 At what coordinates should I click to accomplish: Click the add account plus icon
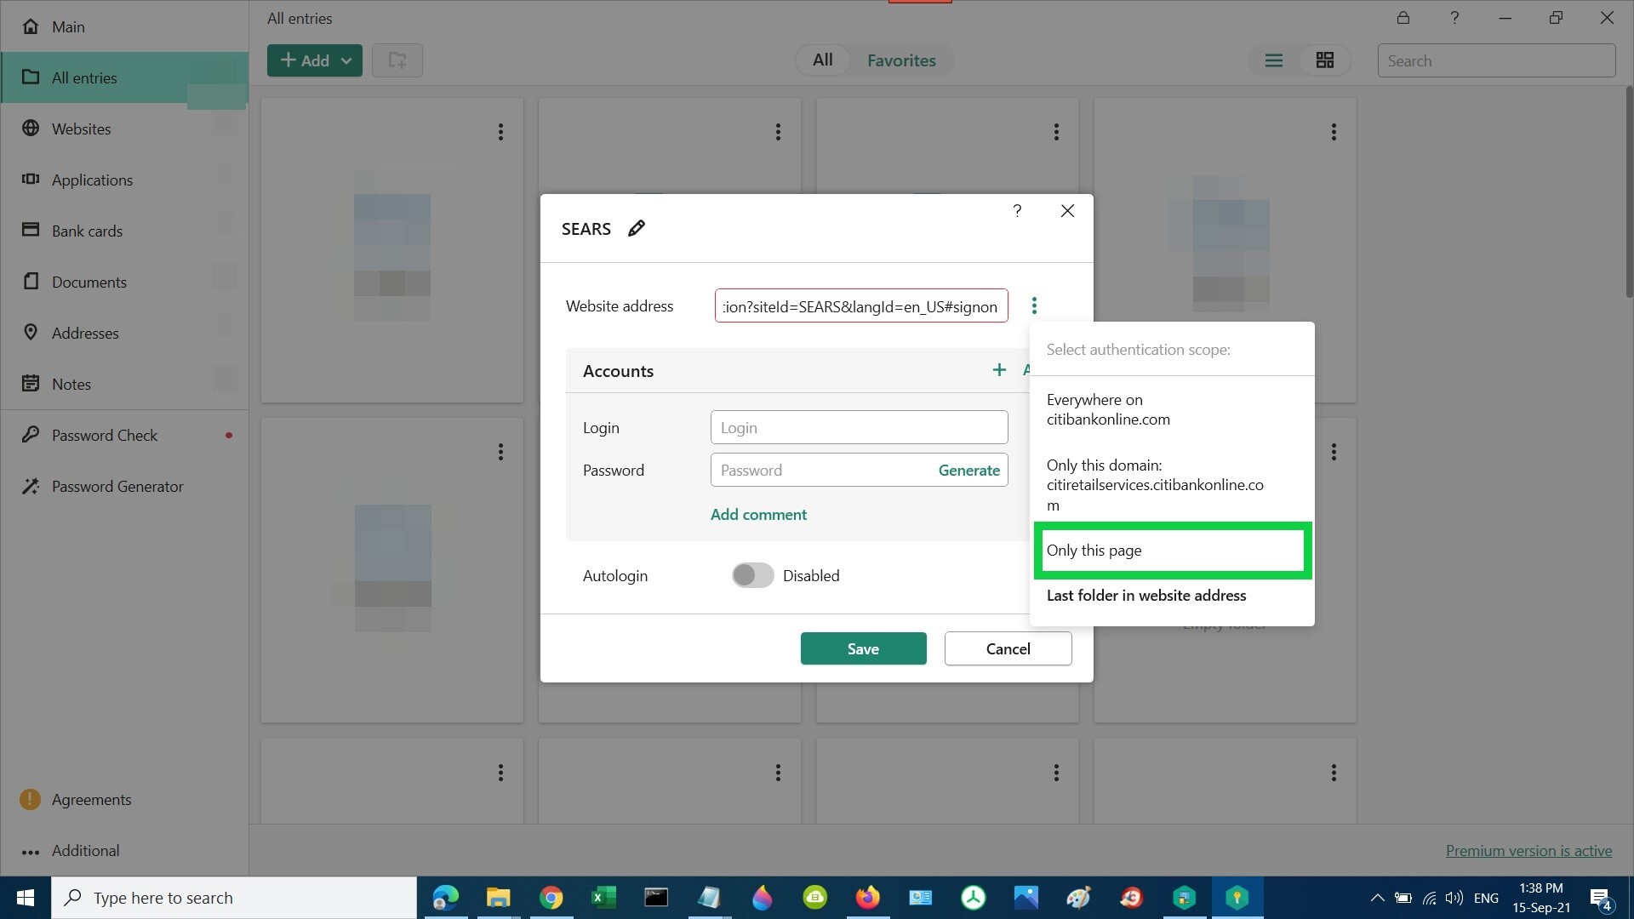[999, 370]
